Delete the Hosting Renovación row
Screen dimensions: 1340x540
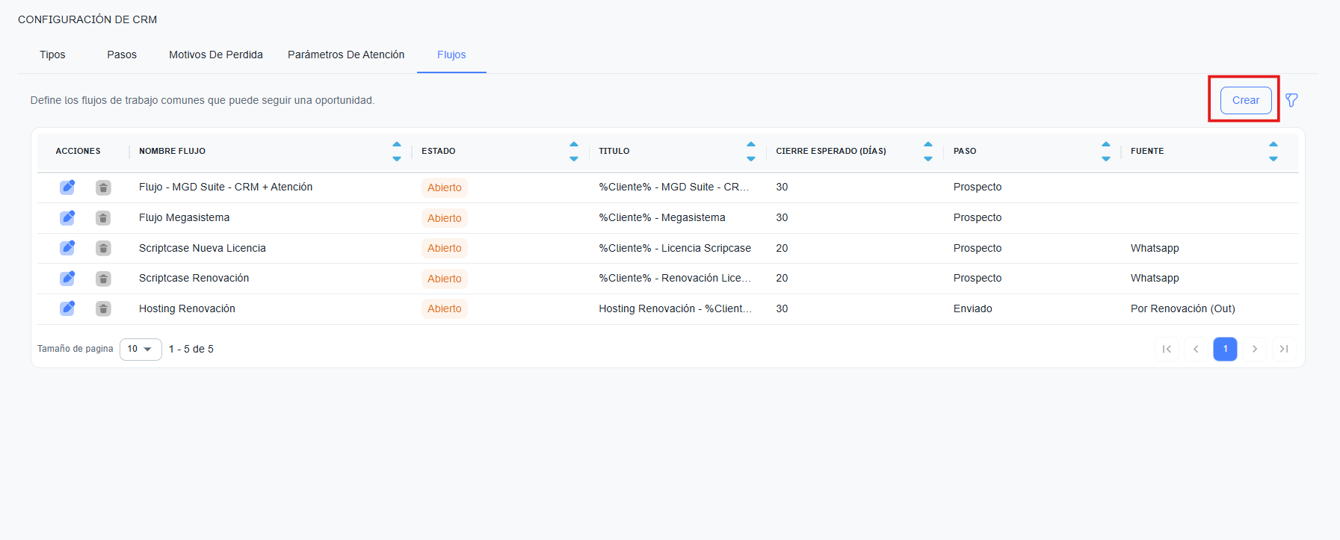(x=103, y=308)
